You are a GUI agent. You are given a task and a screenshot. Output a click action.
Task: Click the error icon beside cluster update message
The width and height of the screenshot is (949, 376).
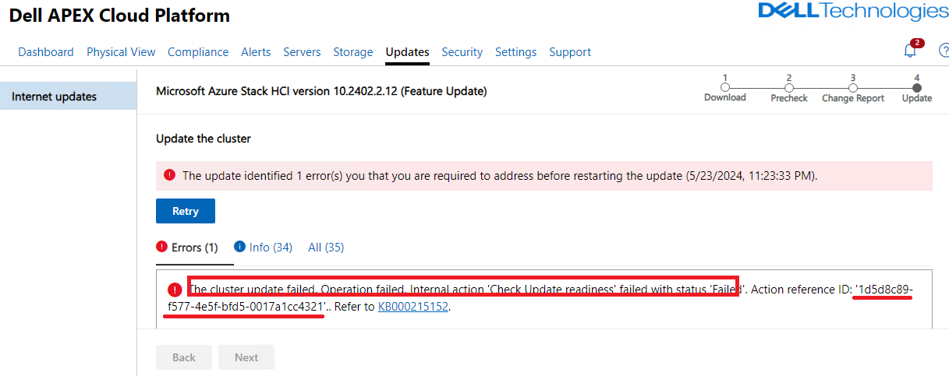pos(175,290)
